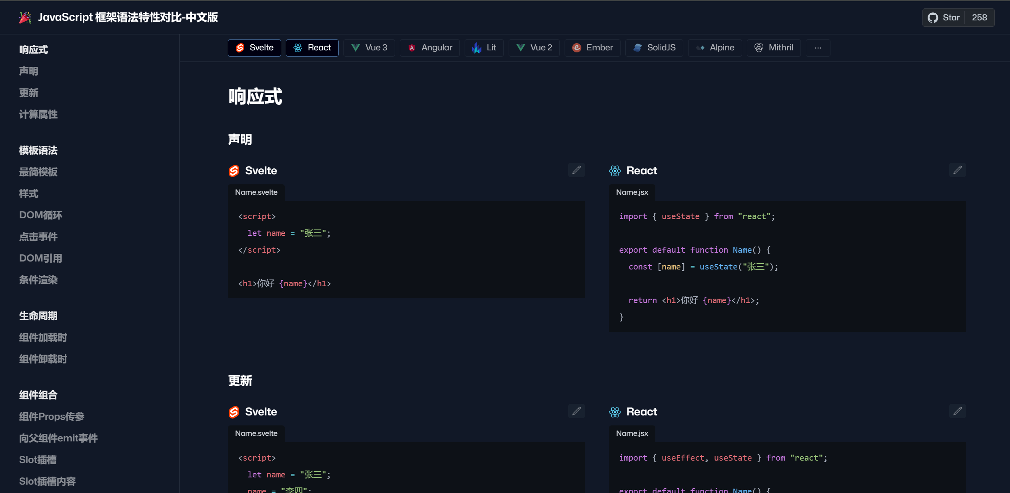Open the 258 star count link

coord(979,18)
